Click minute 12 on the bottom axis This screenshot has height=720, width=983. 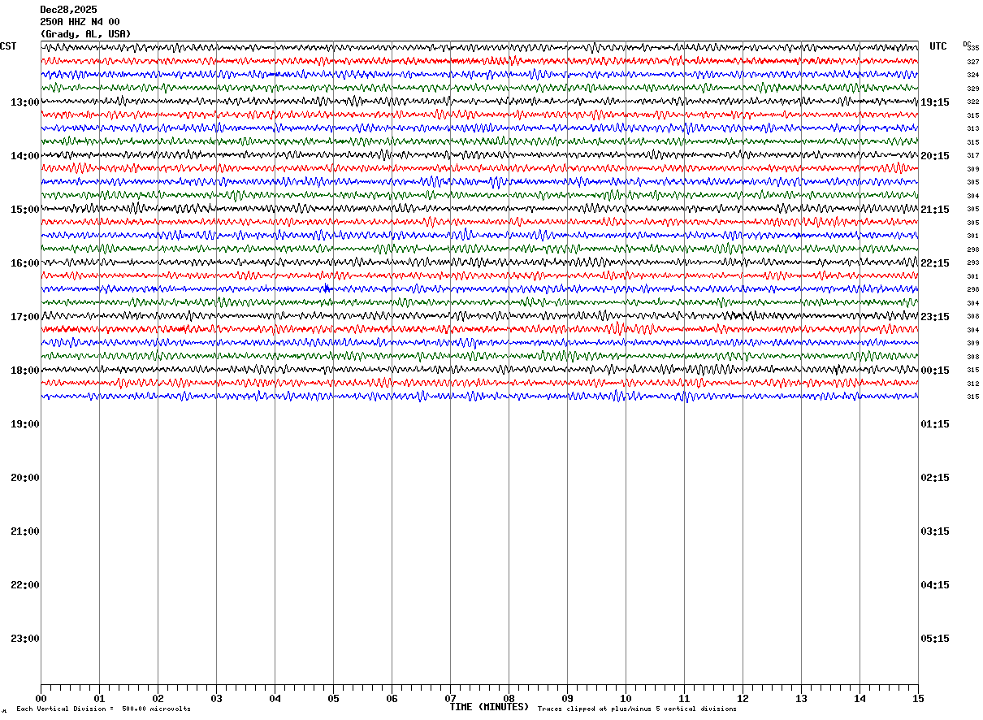pyautogui.click(x=743, y=699)
